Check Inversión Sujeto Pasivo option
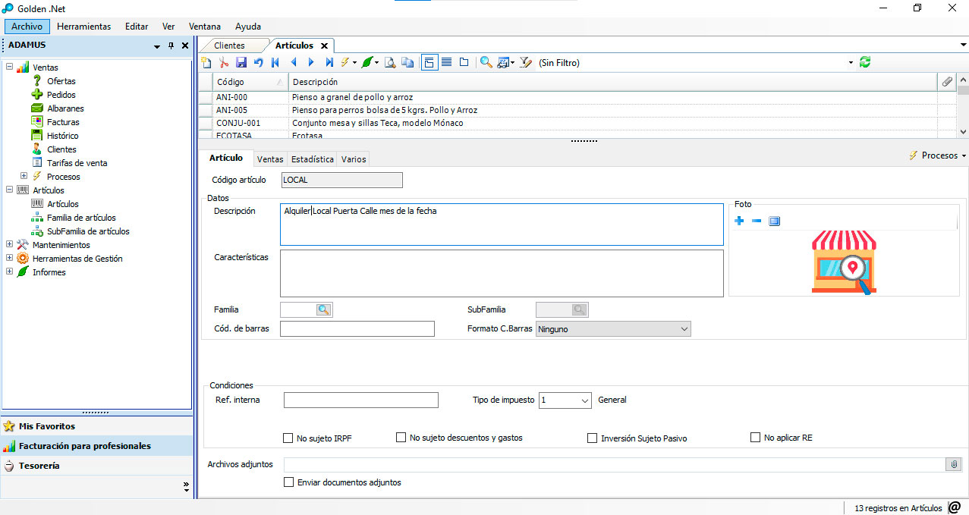969x515 pixels. tap(592, 438)
